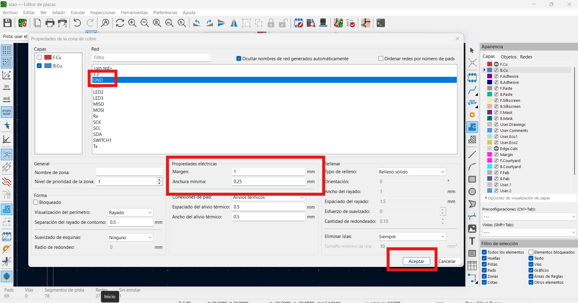The width and height of the screenshot is (578, 303).
Task: Open the Enrutar menu
Action: pos(78,12)
